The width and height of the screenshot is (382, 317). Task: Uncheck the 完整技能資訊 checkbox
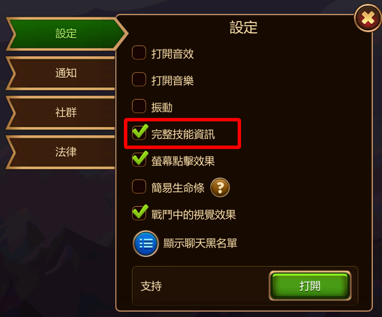140,132
